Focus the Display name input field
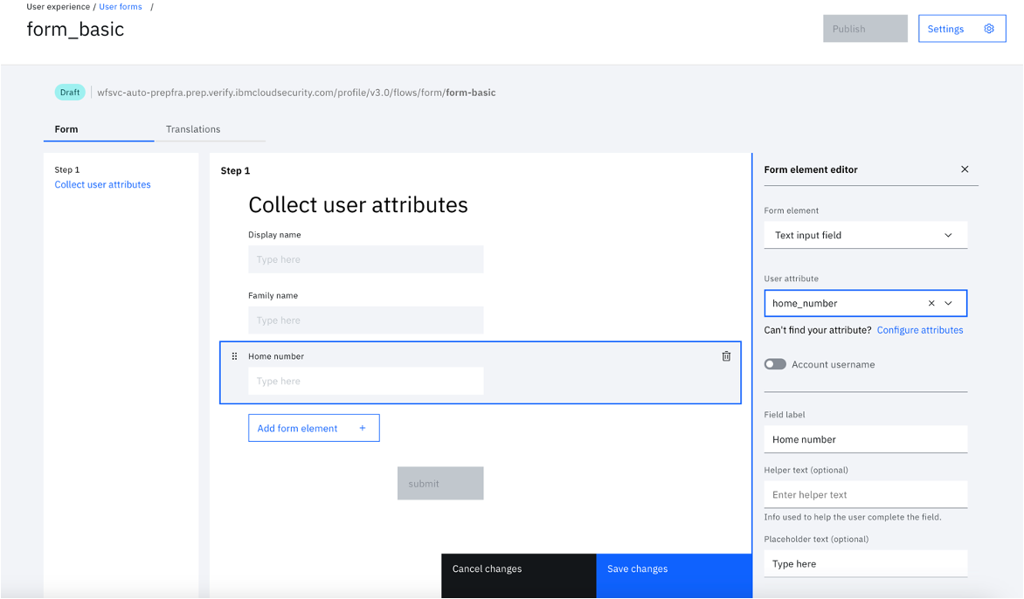 point(366,259)
